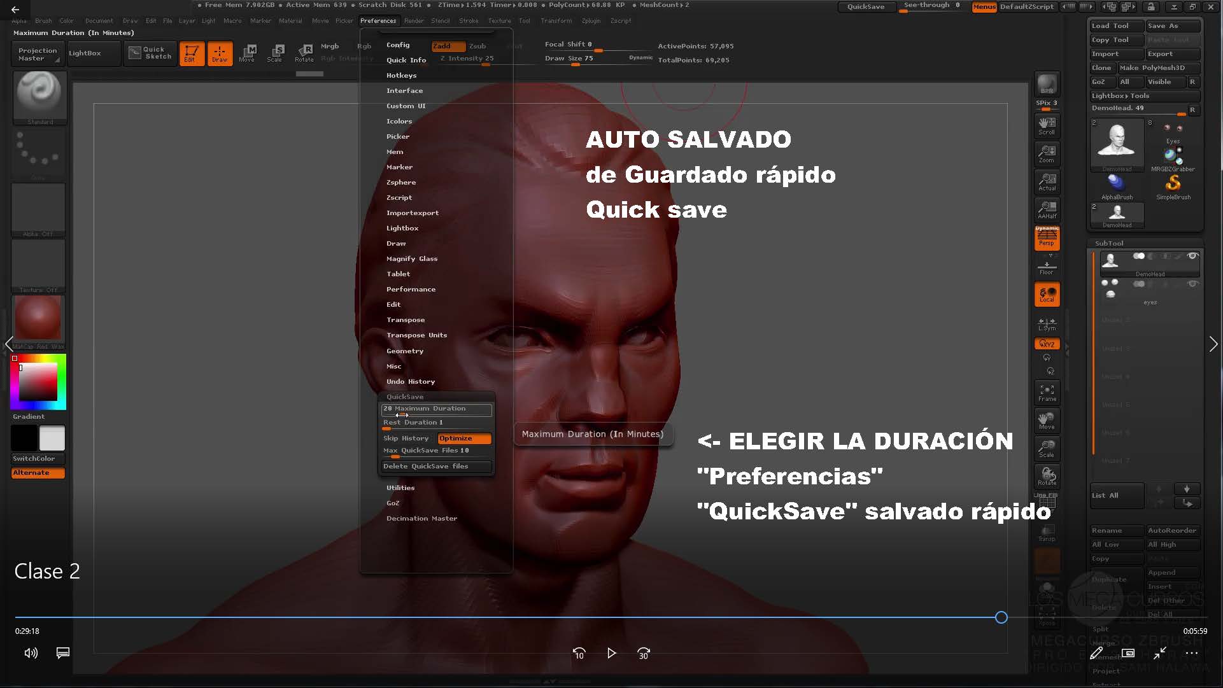
Task: Click the Frame view icon
Action: (x=1047, y=393)
